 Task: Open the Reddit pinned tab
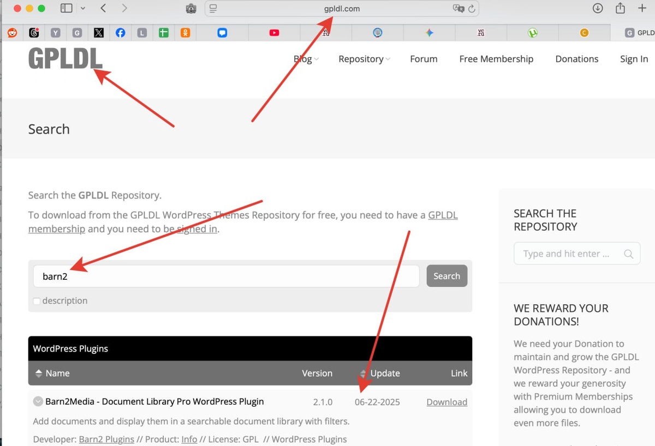12,33
